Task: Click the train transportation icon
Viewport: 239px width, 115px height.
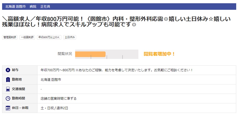Action: [x=8, y=89]
